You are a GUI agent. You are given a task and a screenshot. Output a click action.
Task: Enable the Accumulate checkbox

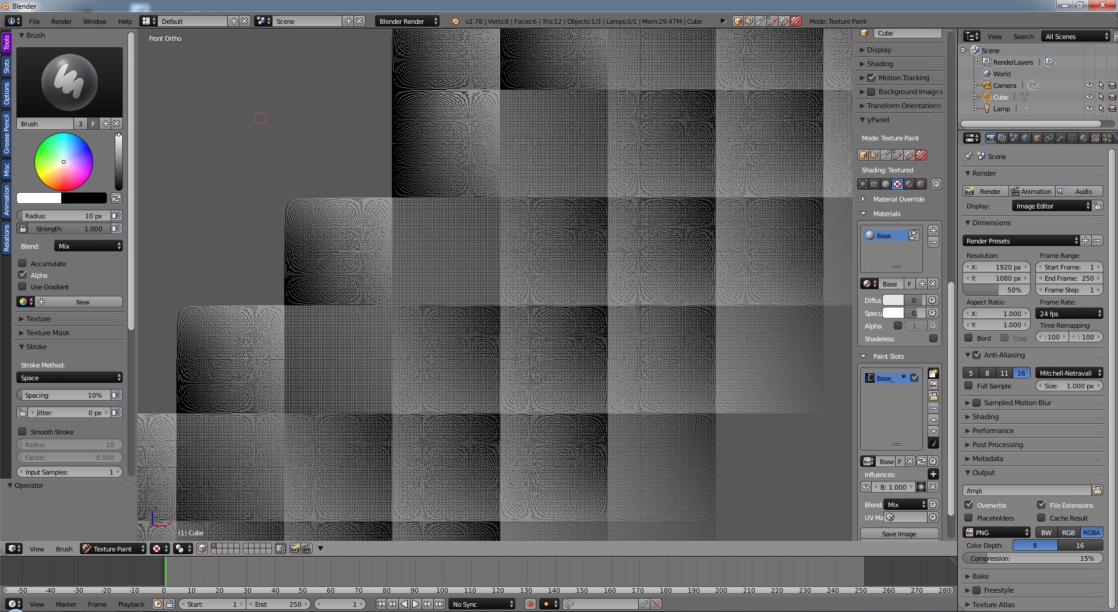23,264
